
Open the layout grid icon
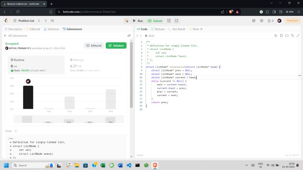click(x=253, y=21)
